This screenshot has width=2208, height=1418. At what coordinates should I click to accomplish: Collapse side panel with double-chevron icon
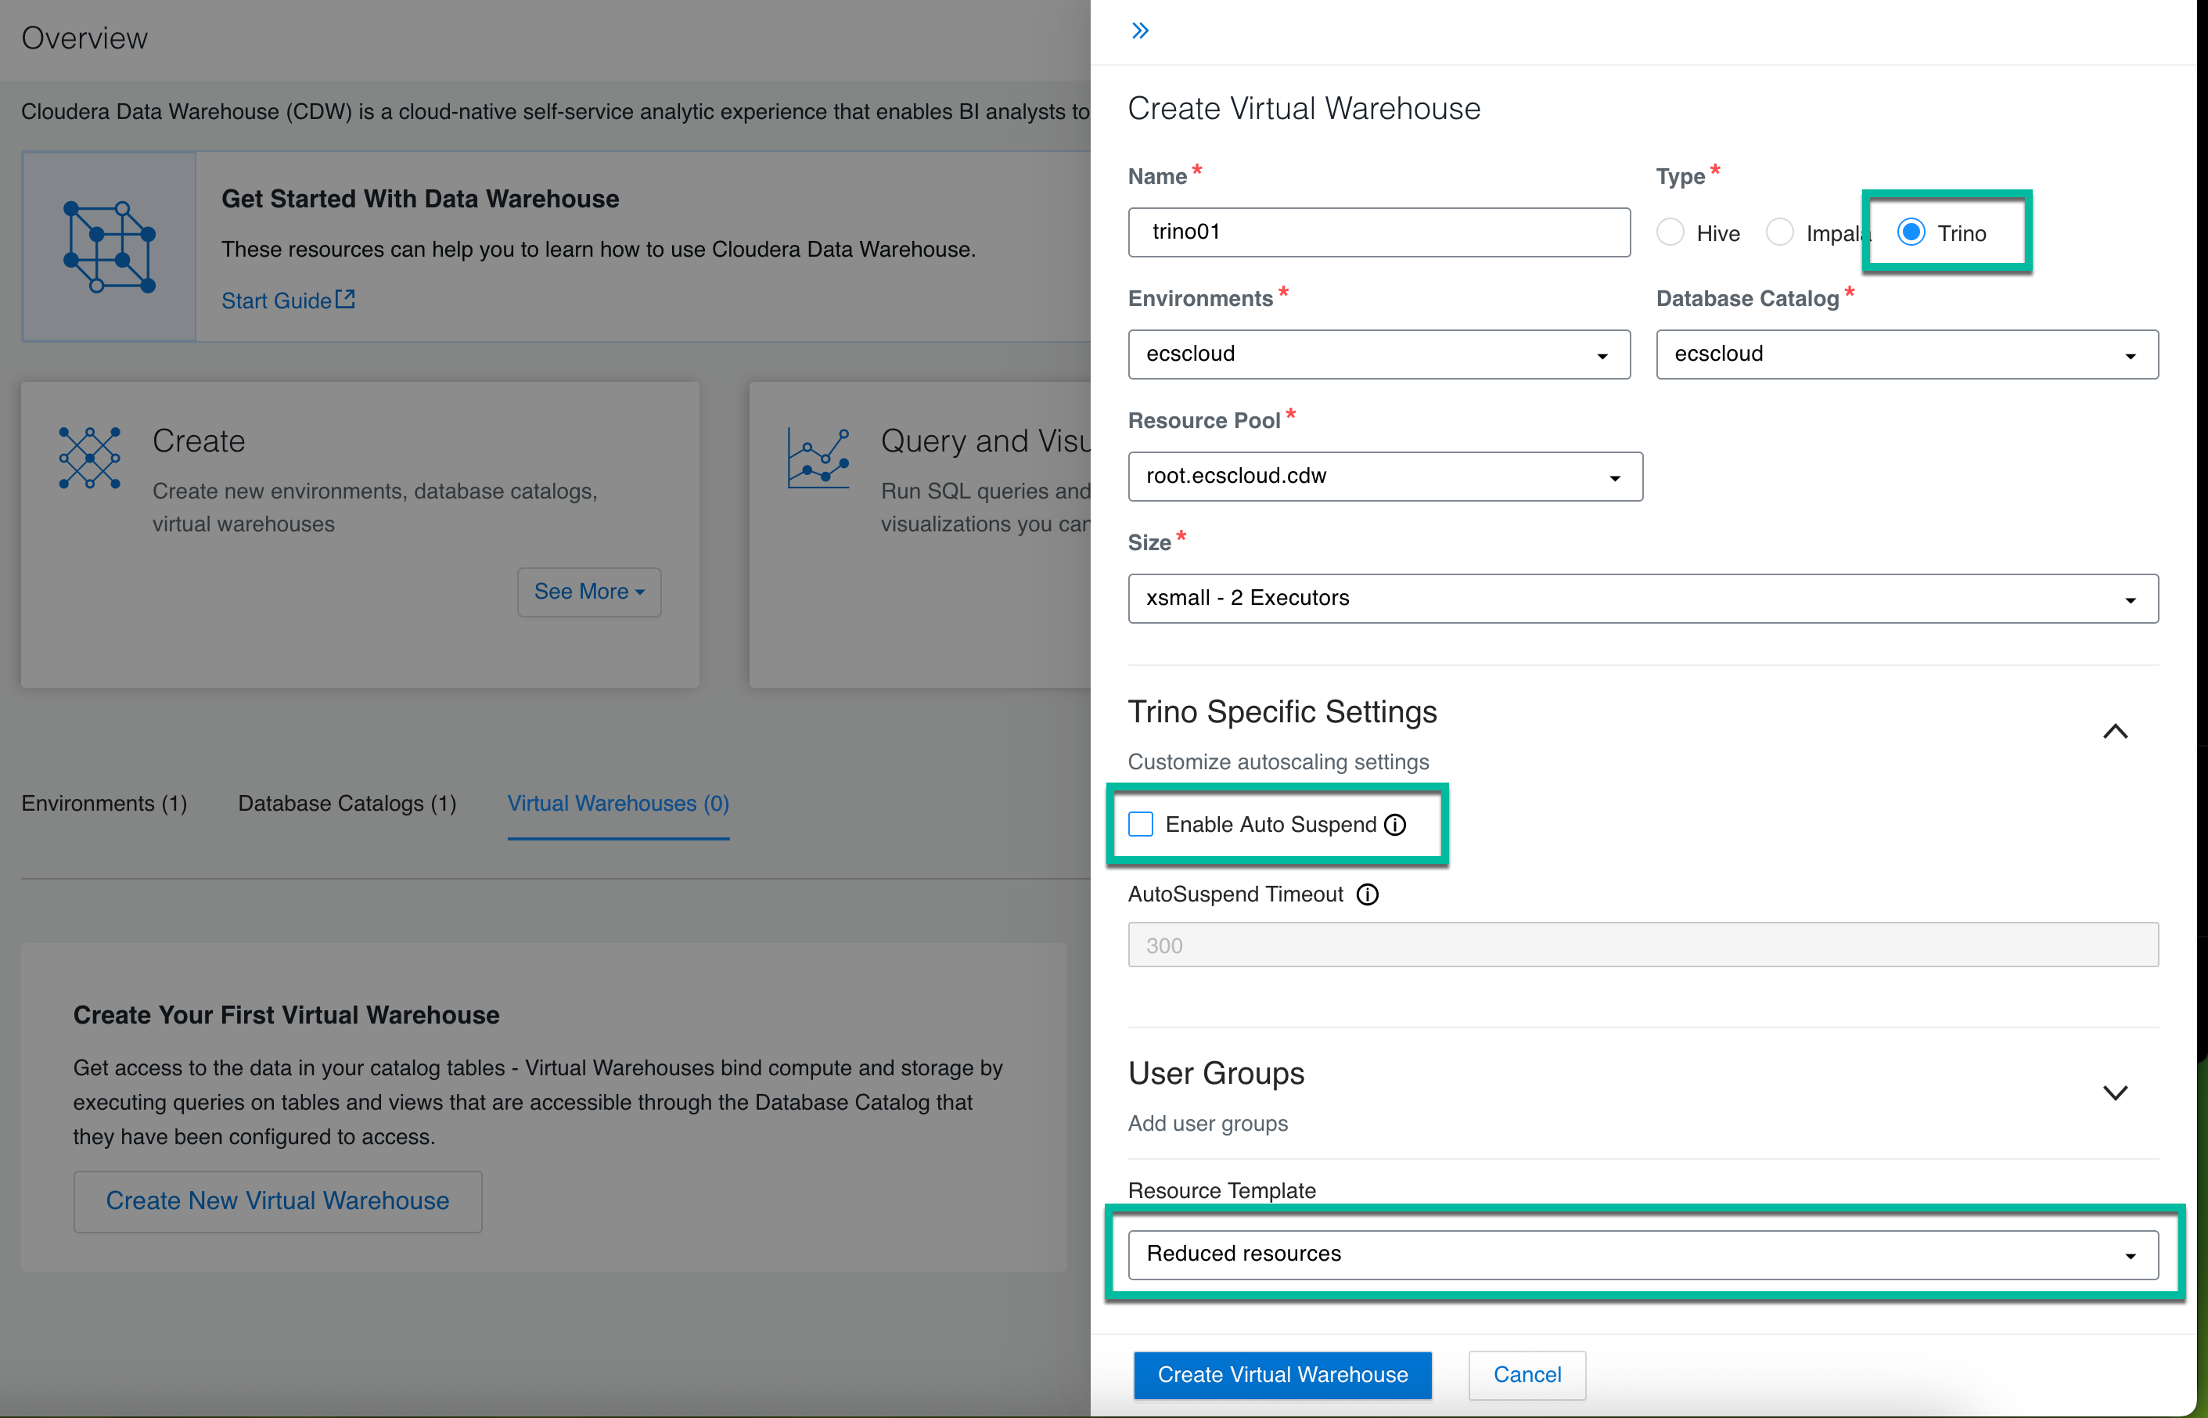pyautogui.click(x=1139, y=31)
